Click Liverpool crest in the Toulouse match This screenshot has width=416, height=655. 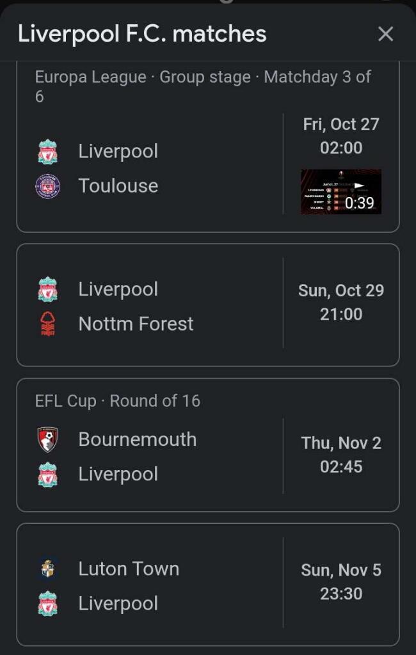(47, 152)
